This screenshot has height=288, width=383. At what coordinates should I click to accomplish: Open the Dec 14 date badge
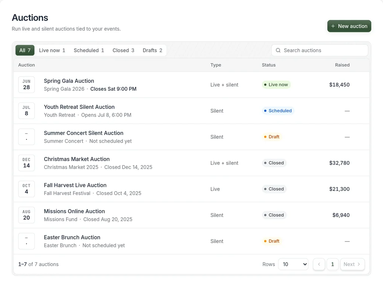point(26,163)
